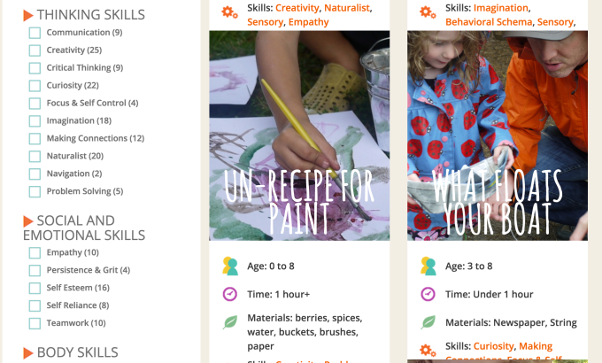Viewport: 602px width, 363px height.
Task: Click the leaf icon beside Newspaper, String materials
Action: point(428,322)
